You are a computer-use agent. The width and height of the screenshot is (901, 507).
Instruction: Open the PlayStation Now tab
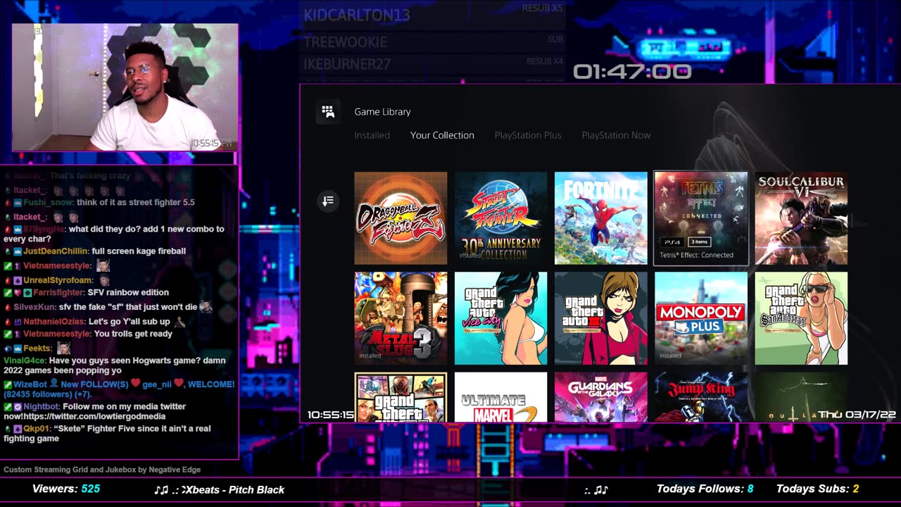point(616,135)
